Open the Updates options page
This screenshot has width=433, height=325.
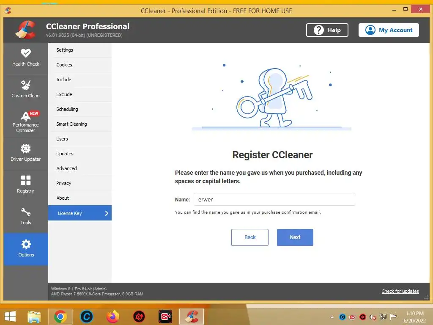[x=80, y=154]
